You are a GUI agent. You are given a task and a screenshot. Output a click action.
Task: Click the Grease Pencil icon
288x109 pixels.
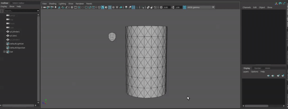[x=66, y=7]
